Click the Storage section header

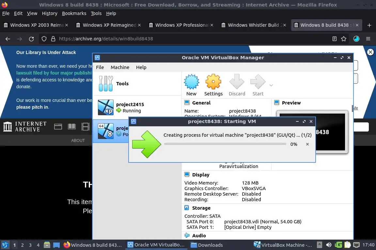pos(201,208)
